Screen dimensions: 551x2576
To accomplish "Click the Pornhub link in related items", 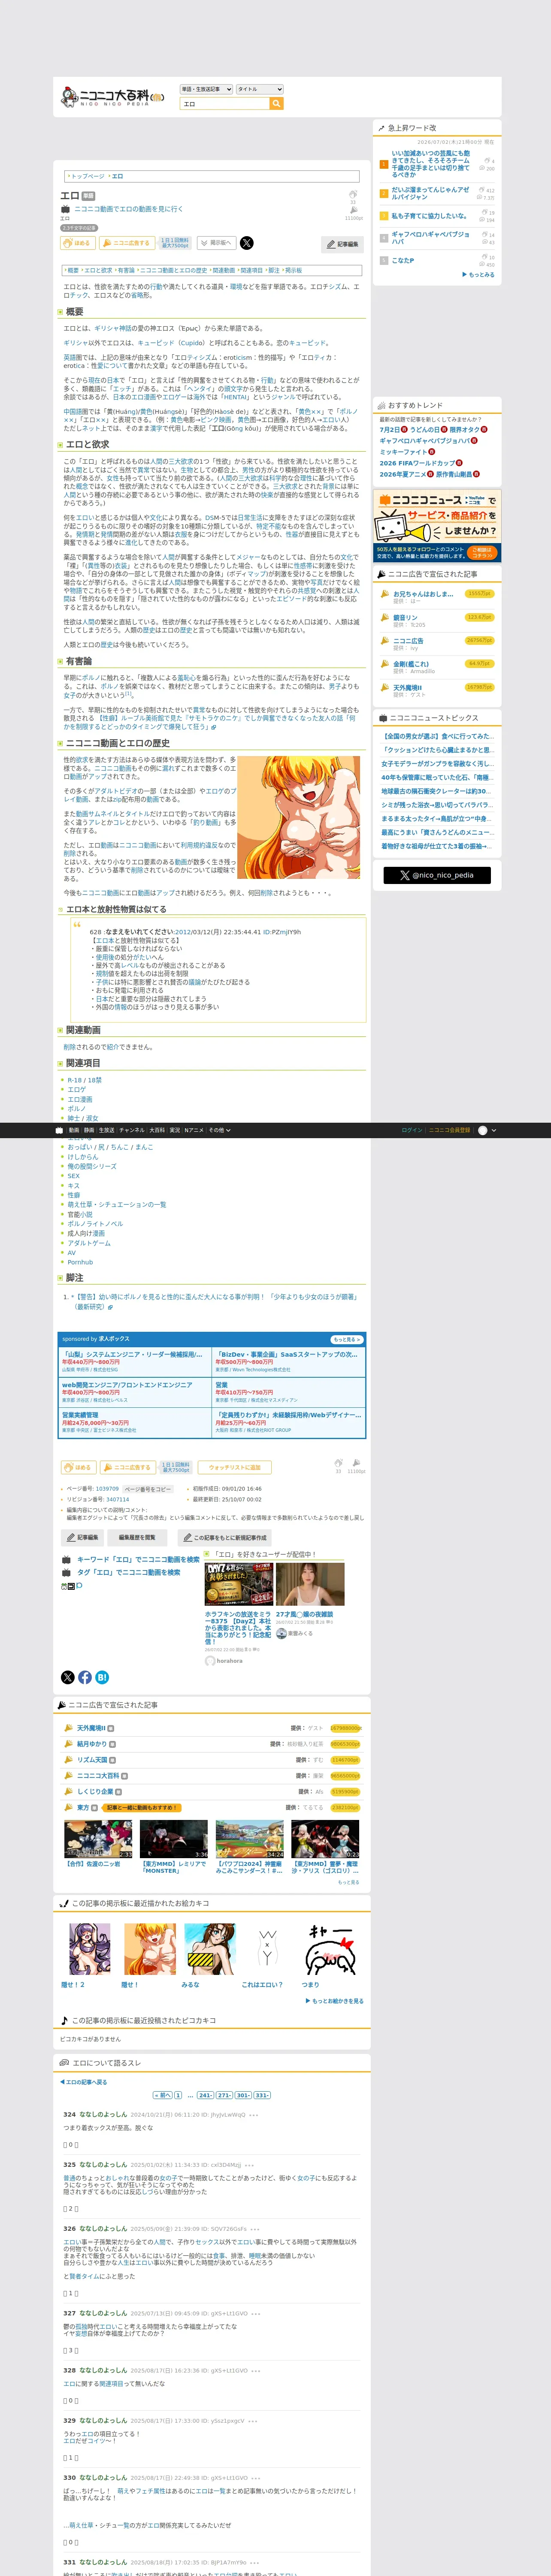I will coord(80,1262).
